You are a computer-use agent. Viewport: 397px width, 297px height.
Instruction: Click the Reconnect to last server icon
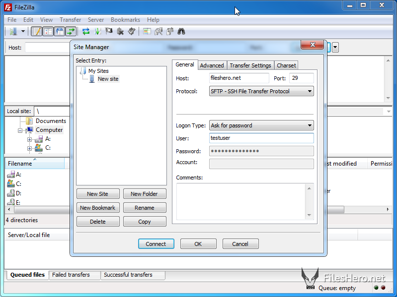132,32
